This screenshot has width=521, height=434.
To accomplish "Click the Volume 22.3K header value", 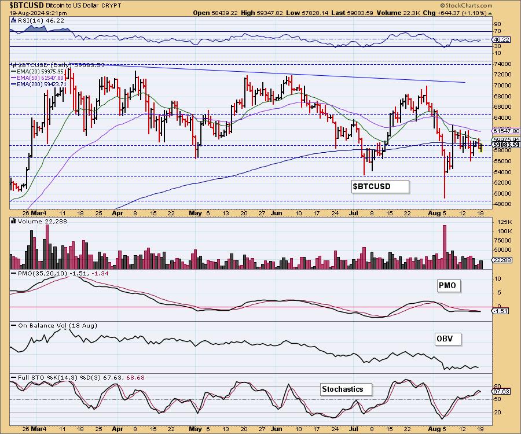I will click(x=398, y=13).
